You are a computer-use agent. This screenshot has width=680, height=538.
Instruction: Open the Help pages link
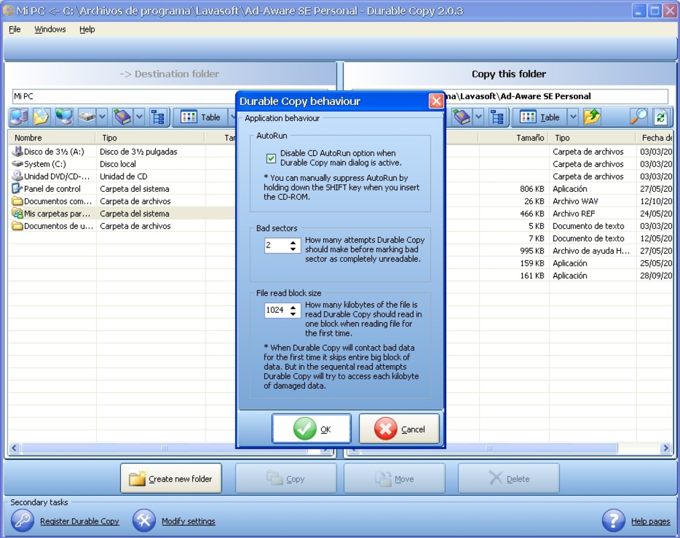[650, 521]
